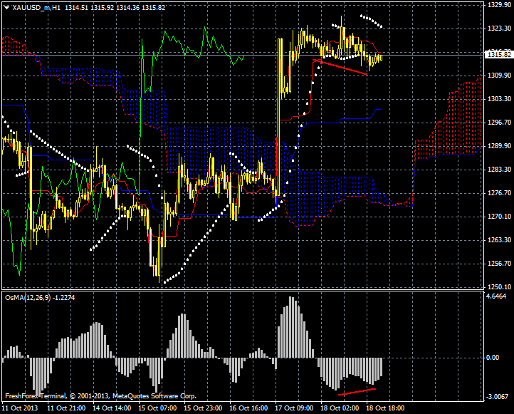Click the short white dotted line at top right
This screenshot has height=414, width=514.
click(x=372, y=21)
